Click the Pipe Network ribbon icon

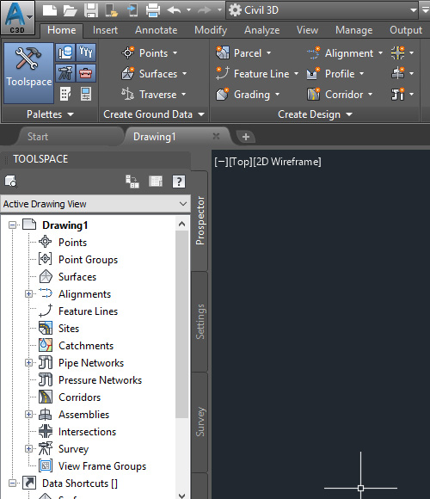[x=398, y=94]
